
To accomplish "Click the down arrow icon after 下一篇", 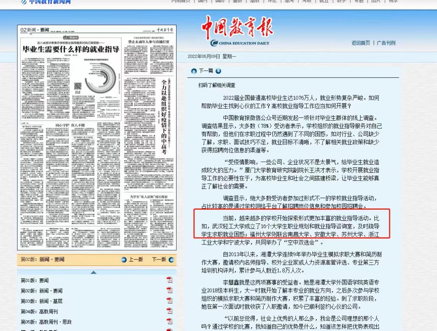I will [x=218, y=71].
